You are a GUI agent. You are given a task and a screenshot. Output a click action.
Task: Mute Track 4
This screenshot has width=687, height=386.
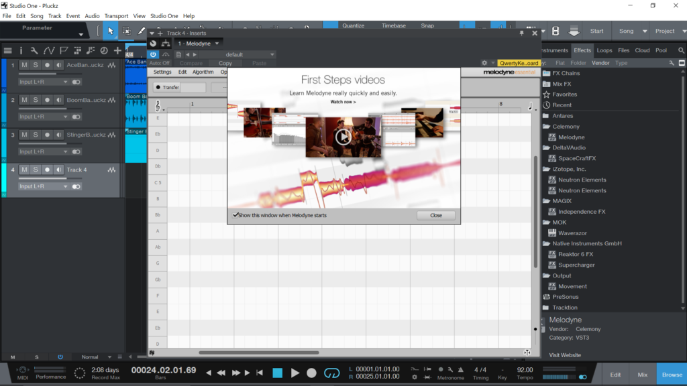[x=24, y=170]
